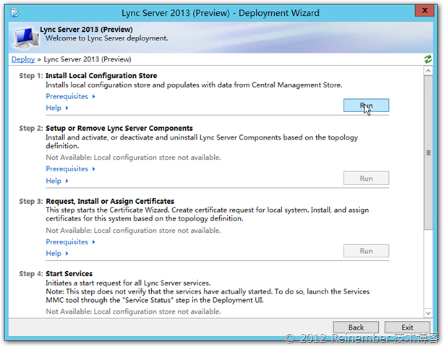Click the Deployment Wizard title bar icon

pos(14,13)
